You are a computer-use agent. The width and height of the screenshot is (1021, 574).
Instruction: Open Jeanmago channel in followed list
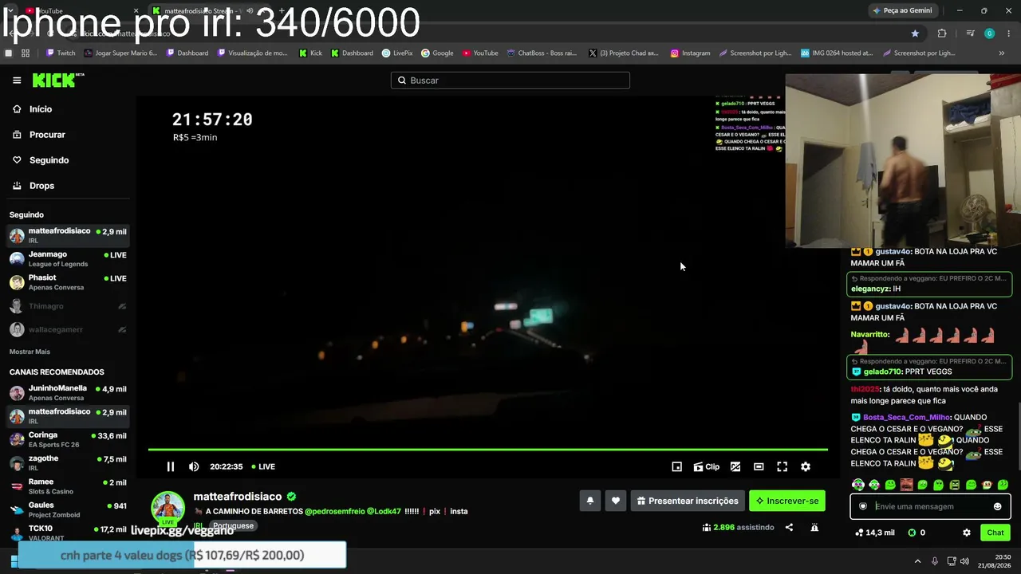(68, 259)
